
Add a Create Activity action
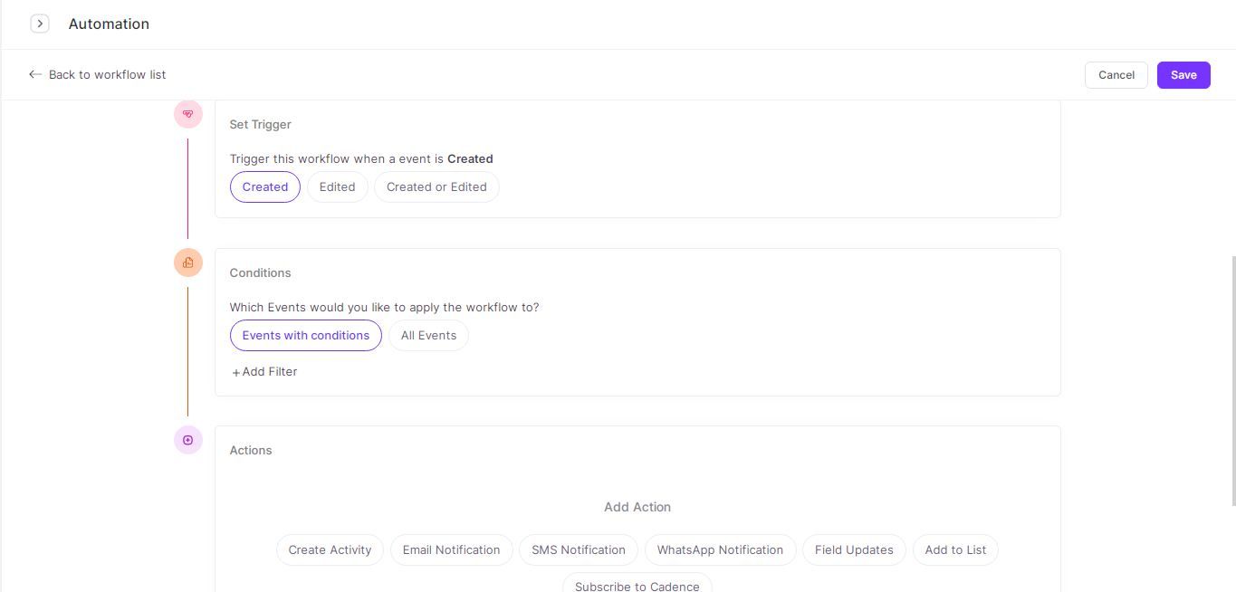click(x=330, y=549)
